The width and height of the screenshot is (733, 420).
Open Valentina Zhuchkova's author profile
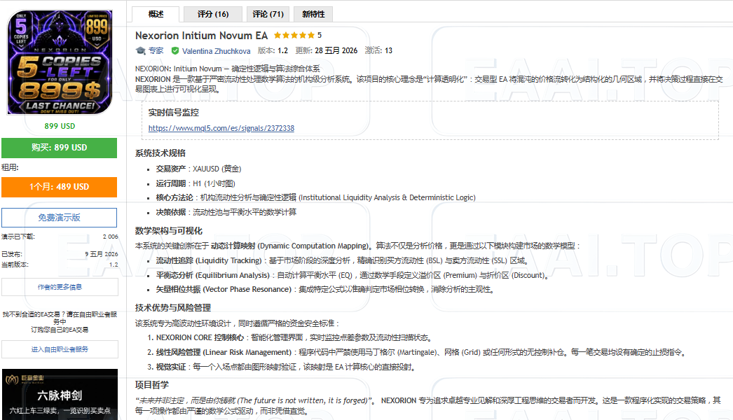(x=216, y=51)
